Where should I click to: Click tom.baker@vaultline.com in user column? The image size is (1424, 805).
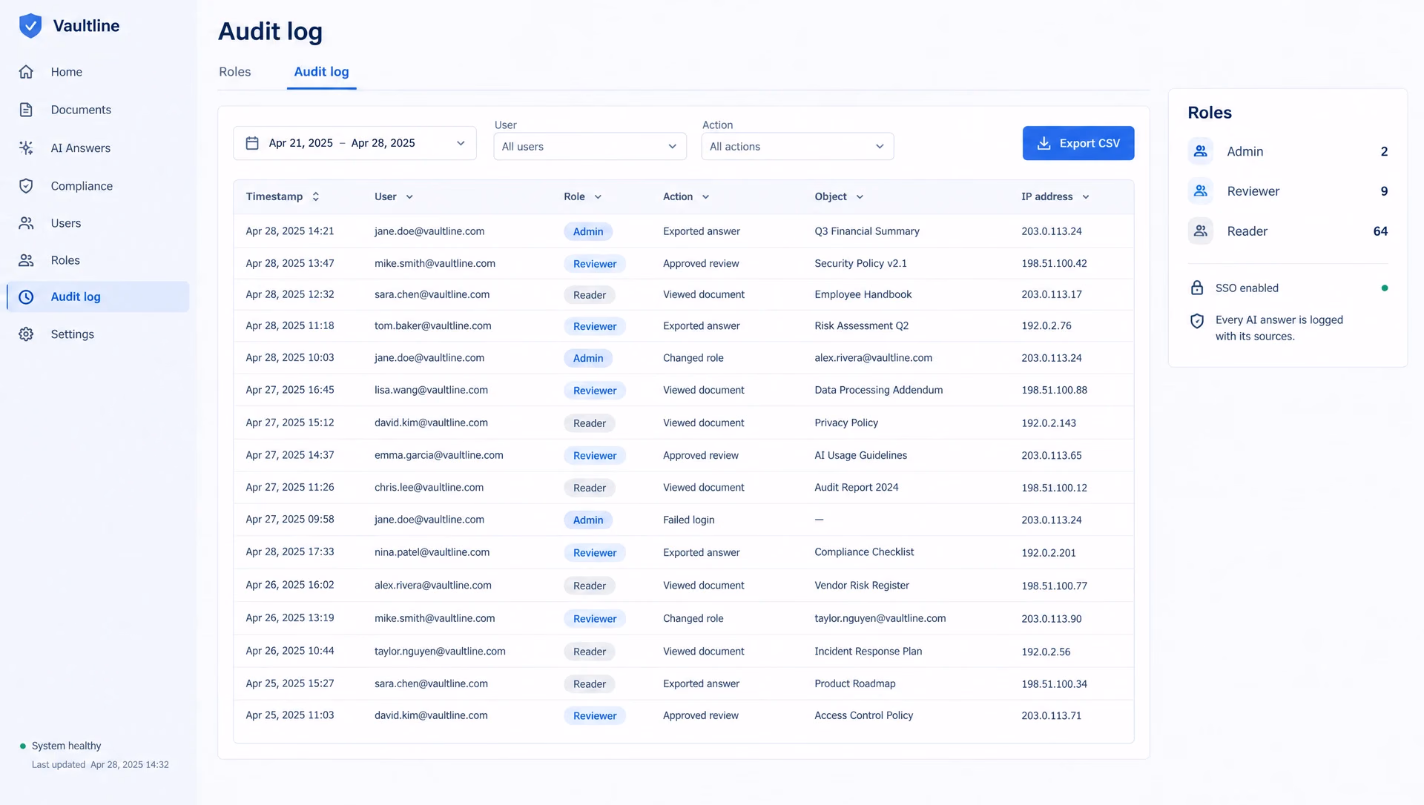click(432, 325)
